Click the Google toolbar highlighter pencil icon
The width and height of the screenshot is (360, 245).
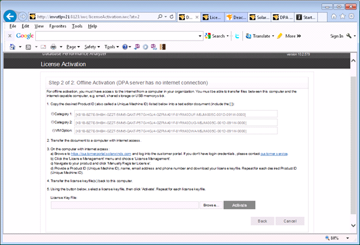click(x=280, y=36)
